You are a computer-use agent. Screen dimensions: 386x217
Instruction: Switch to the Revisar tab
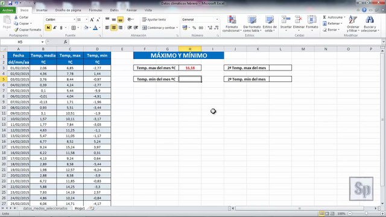pos(131,10)
